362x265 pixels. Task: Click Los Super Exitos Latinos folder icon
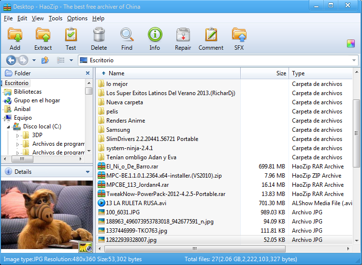point(101,93)
